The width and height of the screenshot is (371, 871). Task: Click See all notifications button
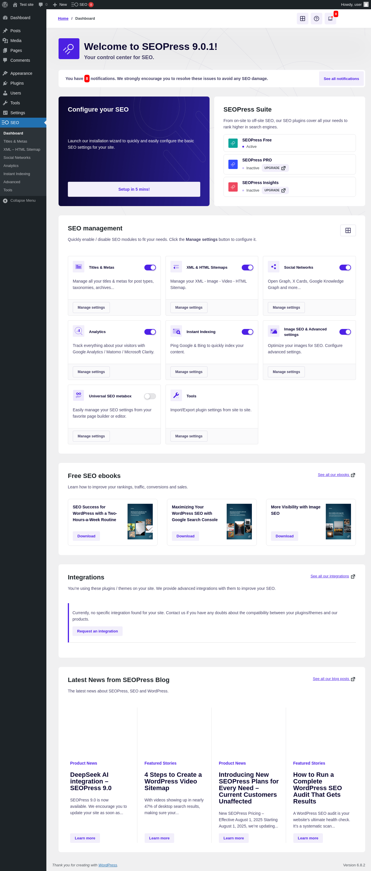[341, 79]
